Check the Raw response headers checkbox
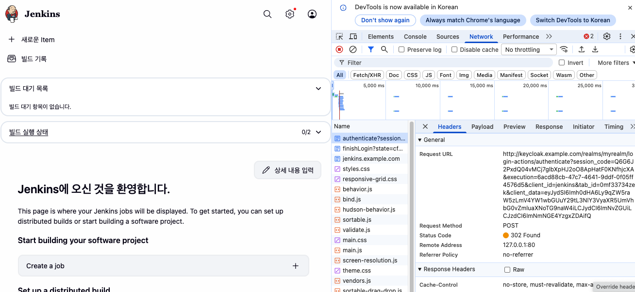 [507, 270]
